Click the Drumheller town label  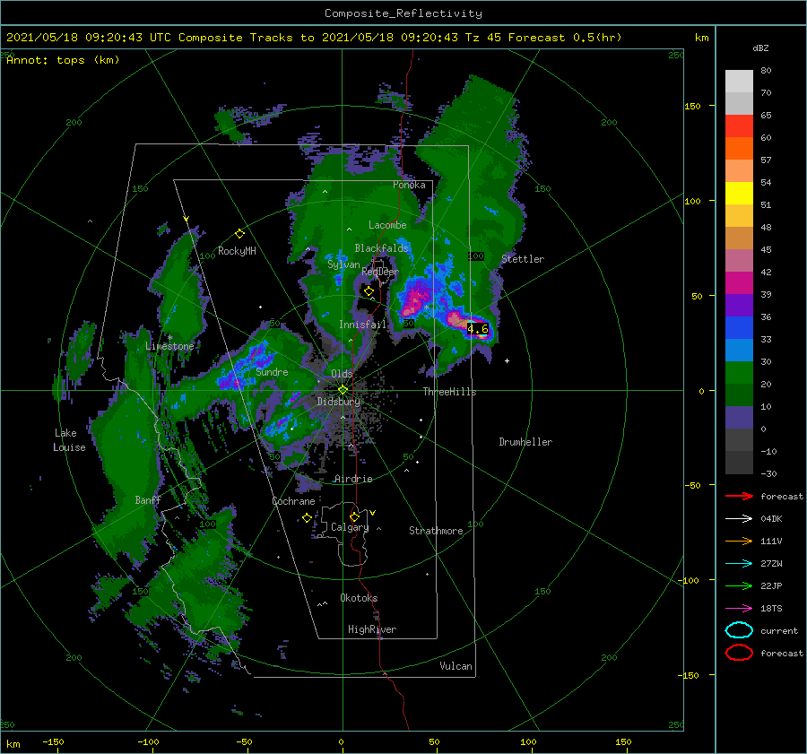(525, 442)
